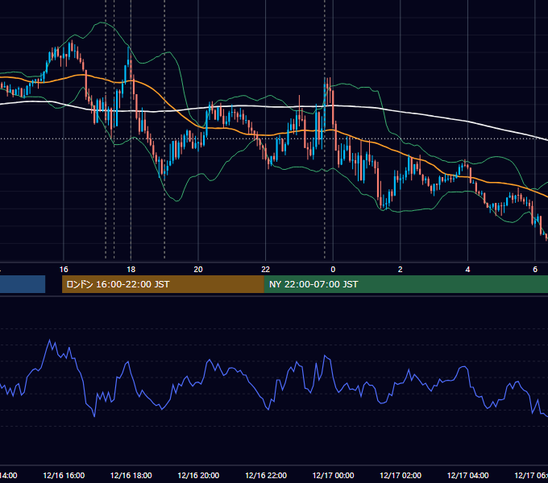The image size is (548, 483).
Task: Click the London 16:00-22:00 JST session bar
Action: pos(163,284)
